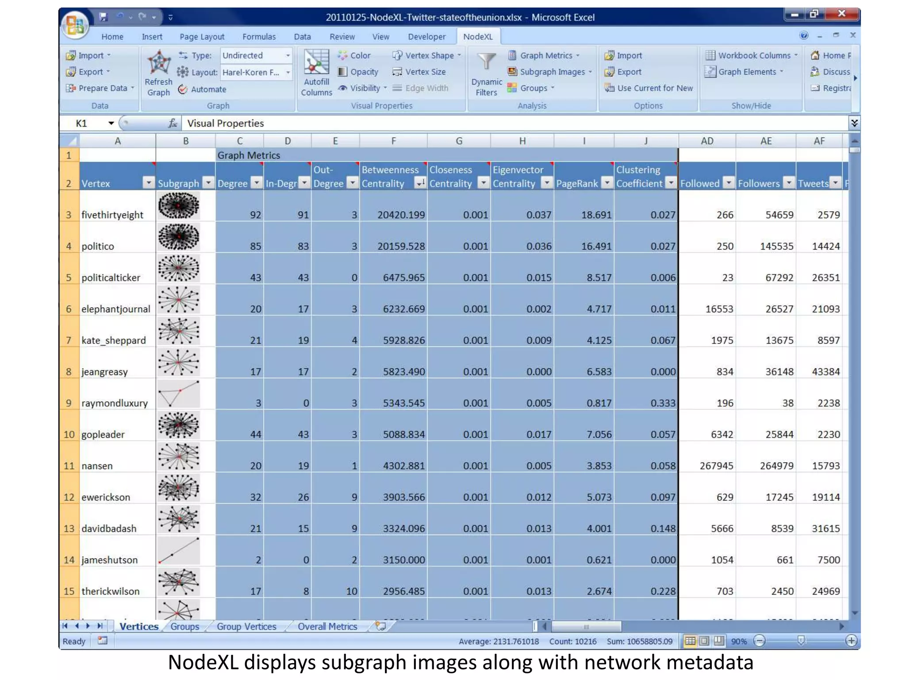Screen dimensions: 906x680
Task: Switch to Page Layout view in status bar
Action: click(705, 641)
